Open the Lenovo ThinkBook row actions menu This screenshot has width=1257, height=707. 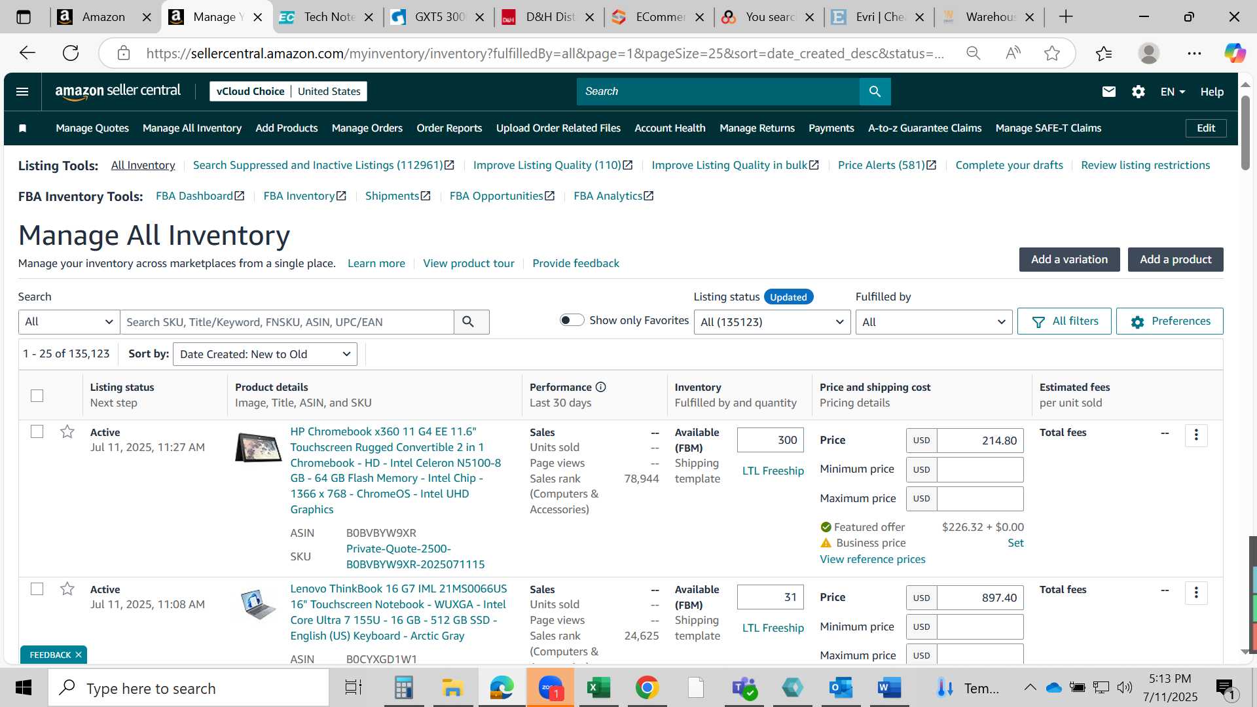pos(1196,592)
